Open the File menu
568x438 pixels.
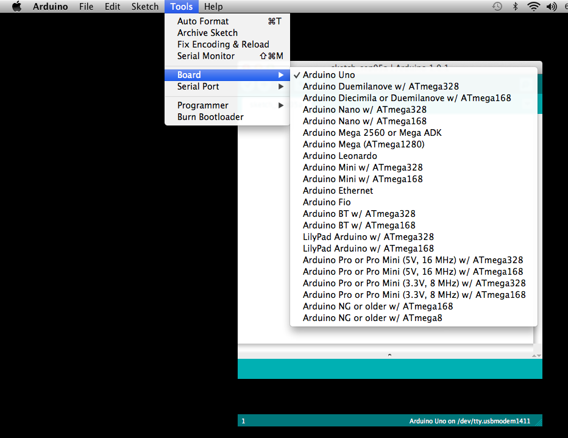click(x=86, y=6)
